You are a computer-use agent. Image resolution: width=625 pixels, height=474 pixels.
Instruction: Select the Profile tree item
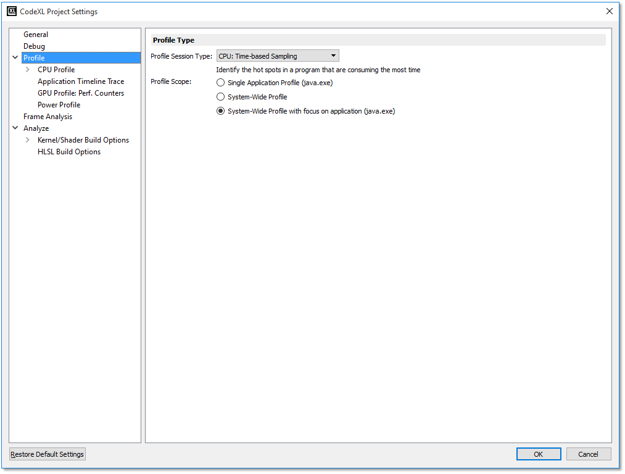[81, 58]
